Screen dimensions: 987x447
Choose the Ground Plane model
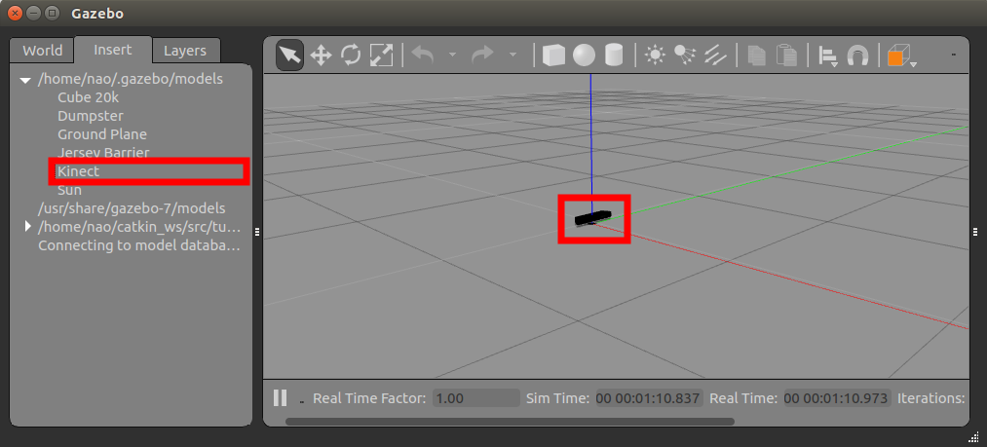tap(102, 134)
